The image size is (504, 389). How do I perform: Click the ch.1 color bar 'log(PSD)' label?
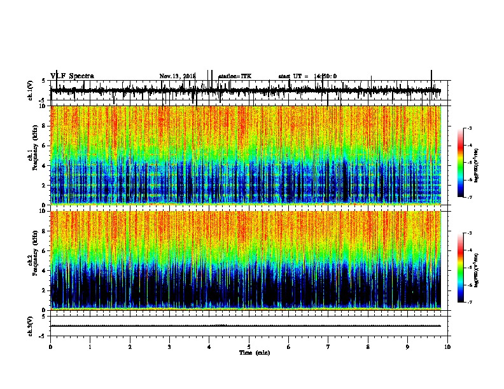click(477, 166)
